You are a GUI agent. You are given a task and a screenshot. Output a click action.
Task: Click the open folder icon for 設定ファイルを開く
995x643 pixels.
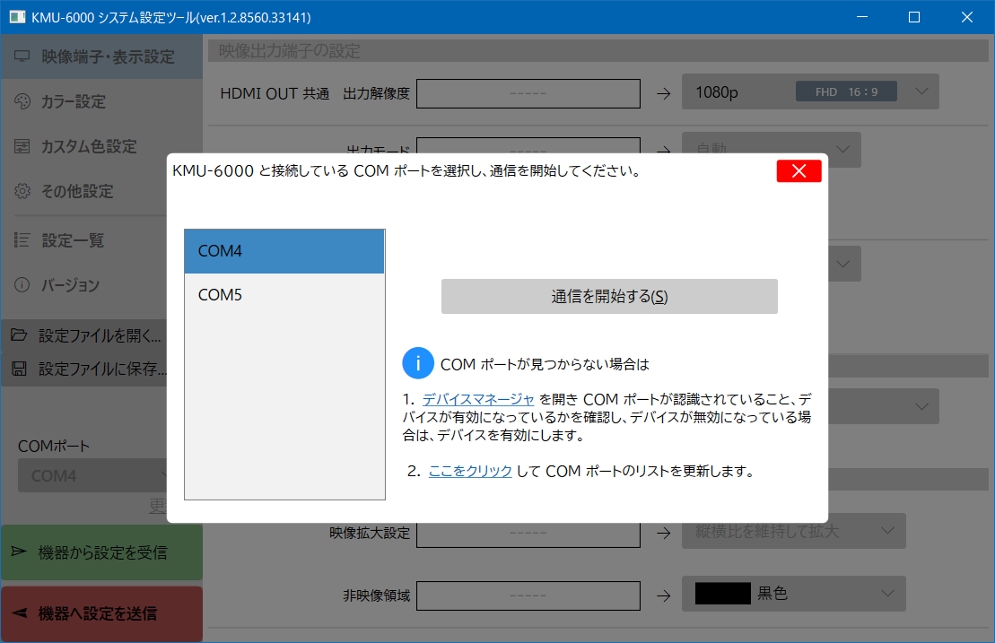(x=19, y=336)
